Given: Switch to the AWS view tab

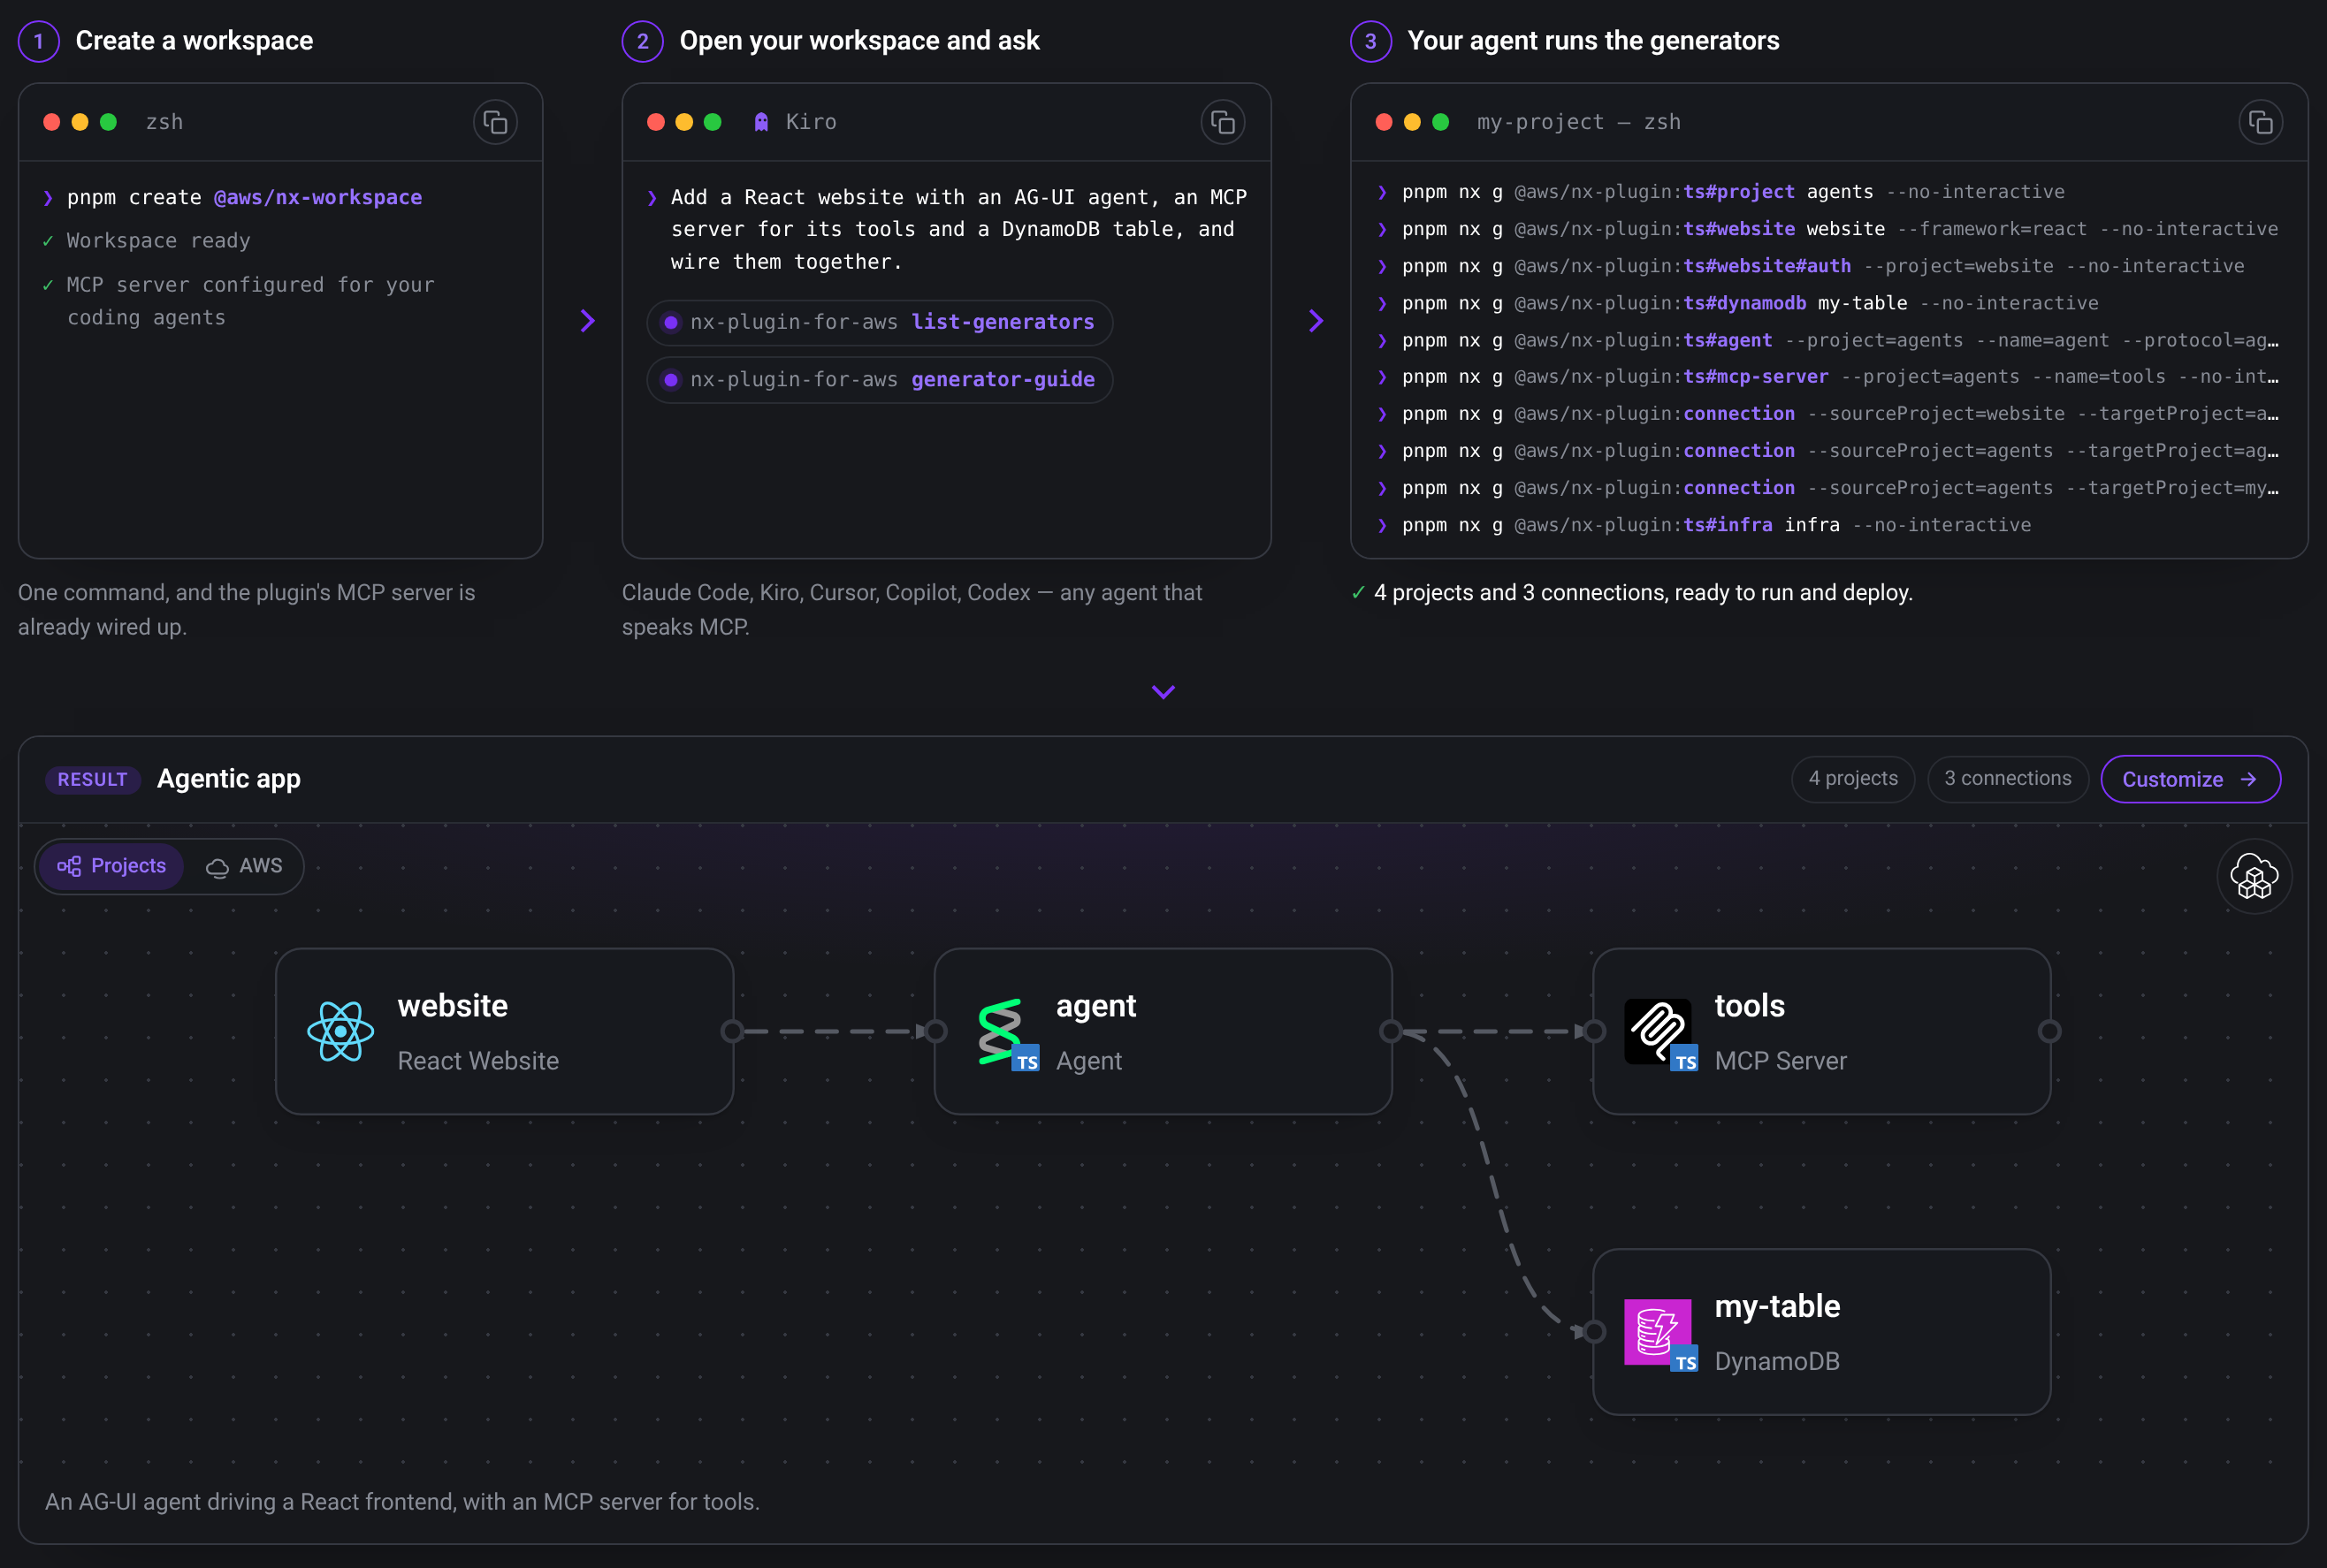Looking at the screenshot, I should click(x=244, y=866).
